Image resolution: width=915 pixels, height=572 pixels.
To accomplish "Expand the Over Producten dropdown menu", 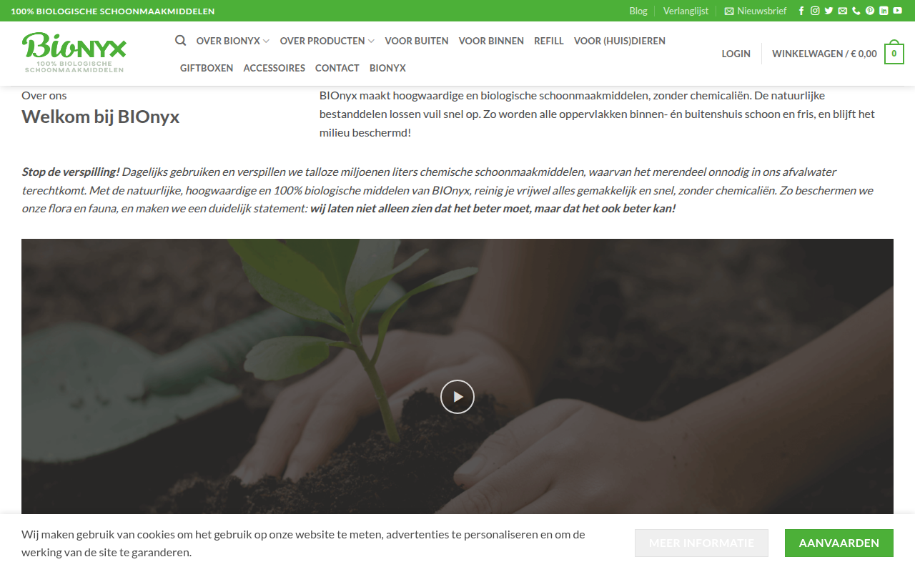I will [x=327, y=41].
